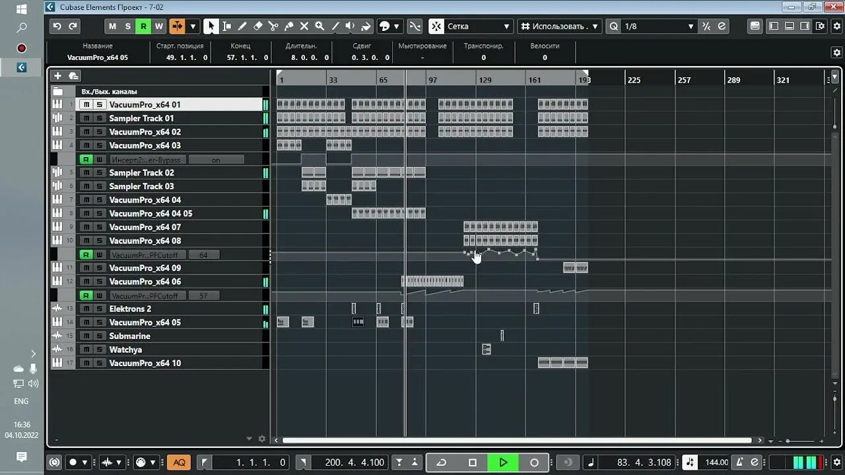Open the Snap type dropdown 'Сетка'
Viewport: 845px width, 475px height.
[x=479, y=26]
